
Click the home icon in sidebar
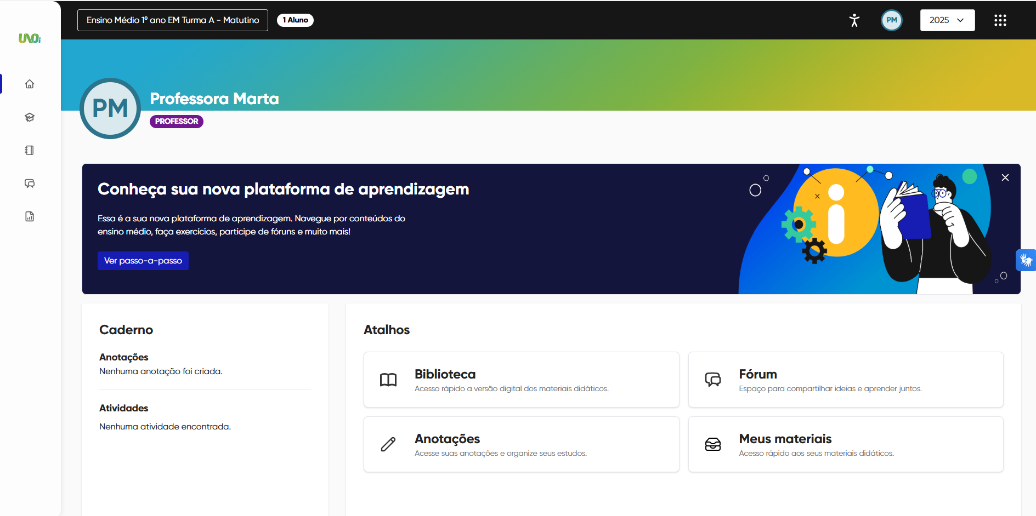[x=30, y=84]
